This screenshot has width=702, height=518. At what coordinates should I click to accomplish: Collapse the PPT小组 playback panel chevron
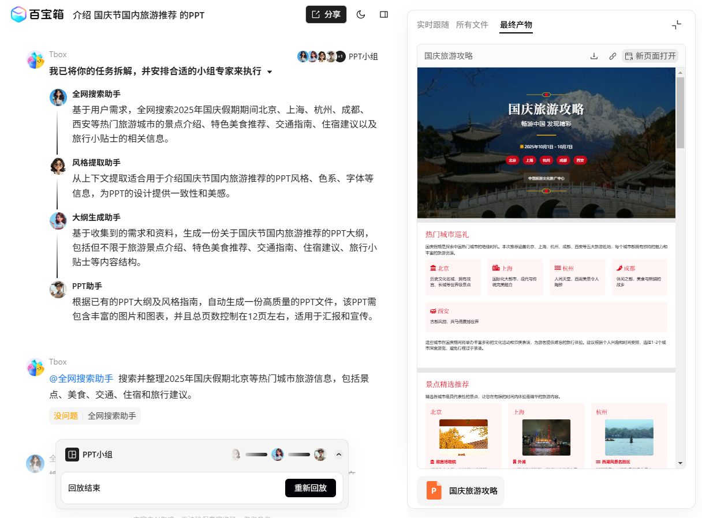coord(339,455)
